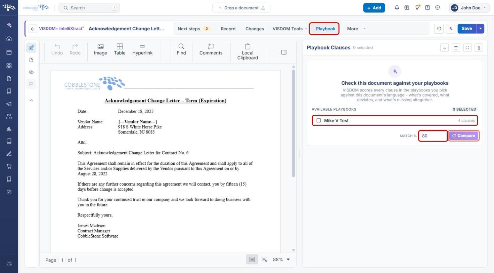Screen dimensions: 494x273
Task: Open the notifications bell icon
Action: point(397,8)
